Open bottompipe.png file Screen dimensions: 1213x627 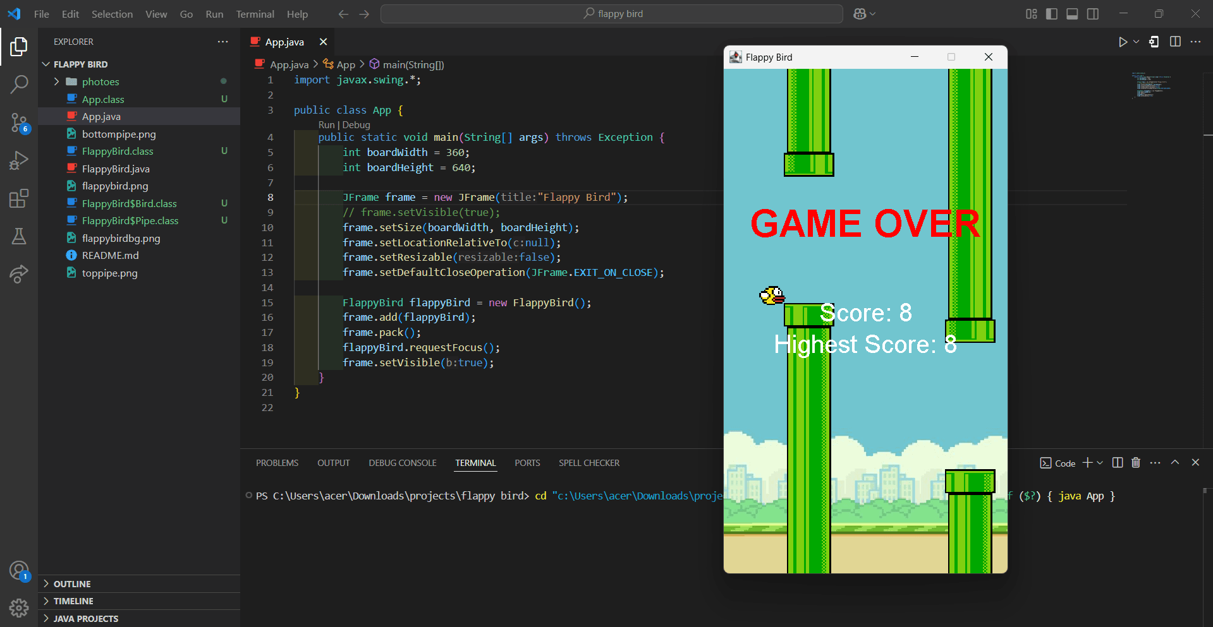tap(139, 134)
